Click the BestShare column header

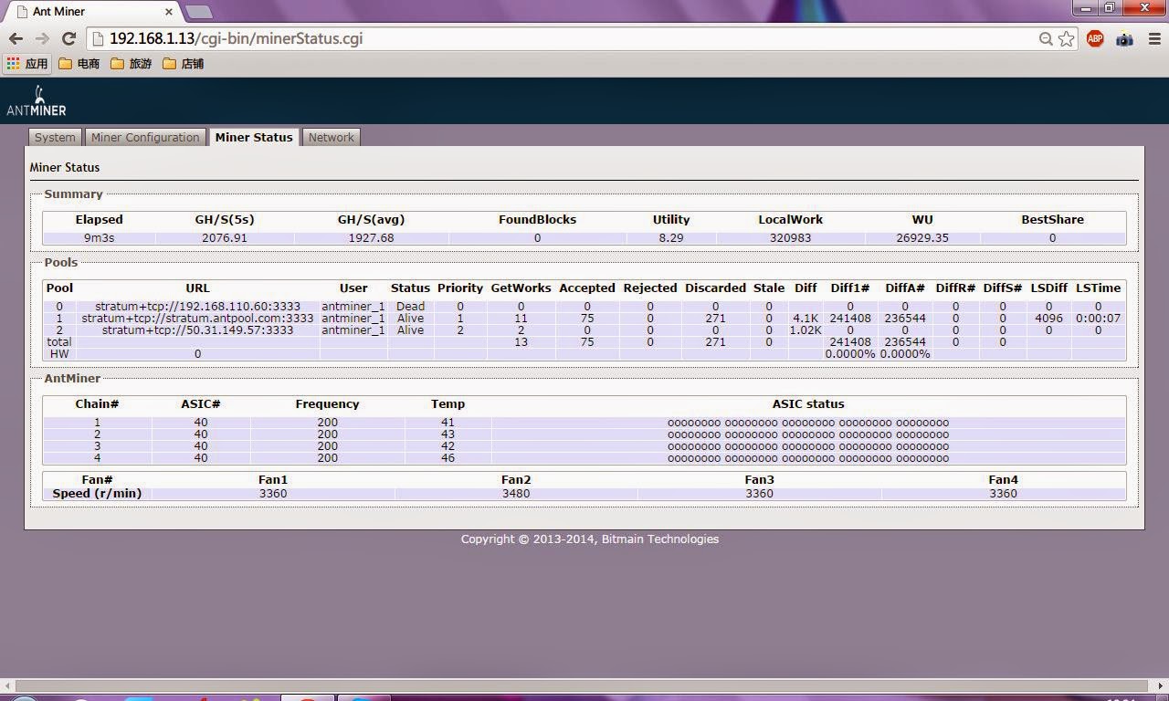pos(1052,219)
